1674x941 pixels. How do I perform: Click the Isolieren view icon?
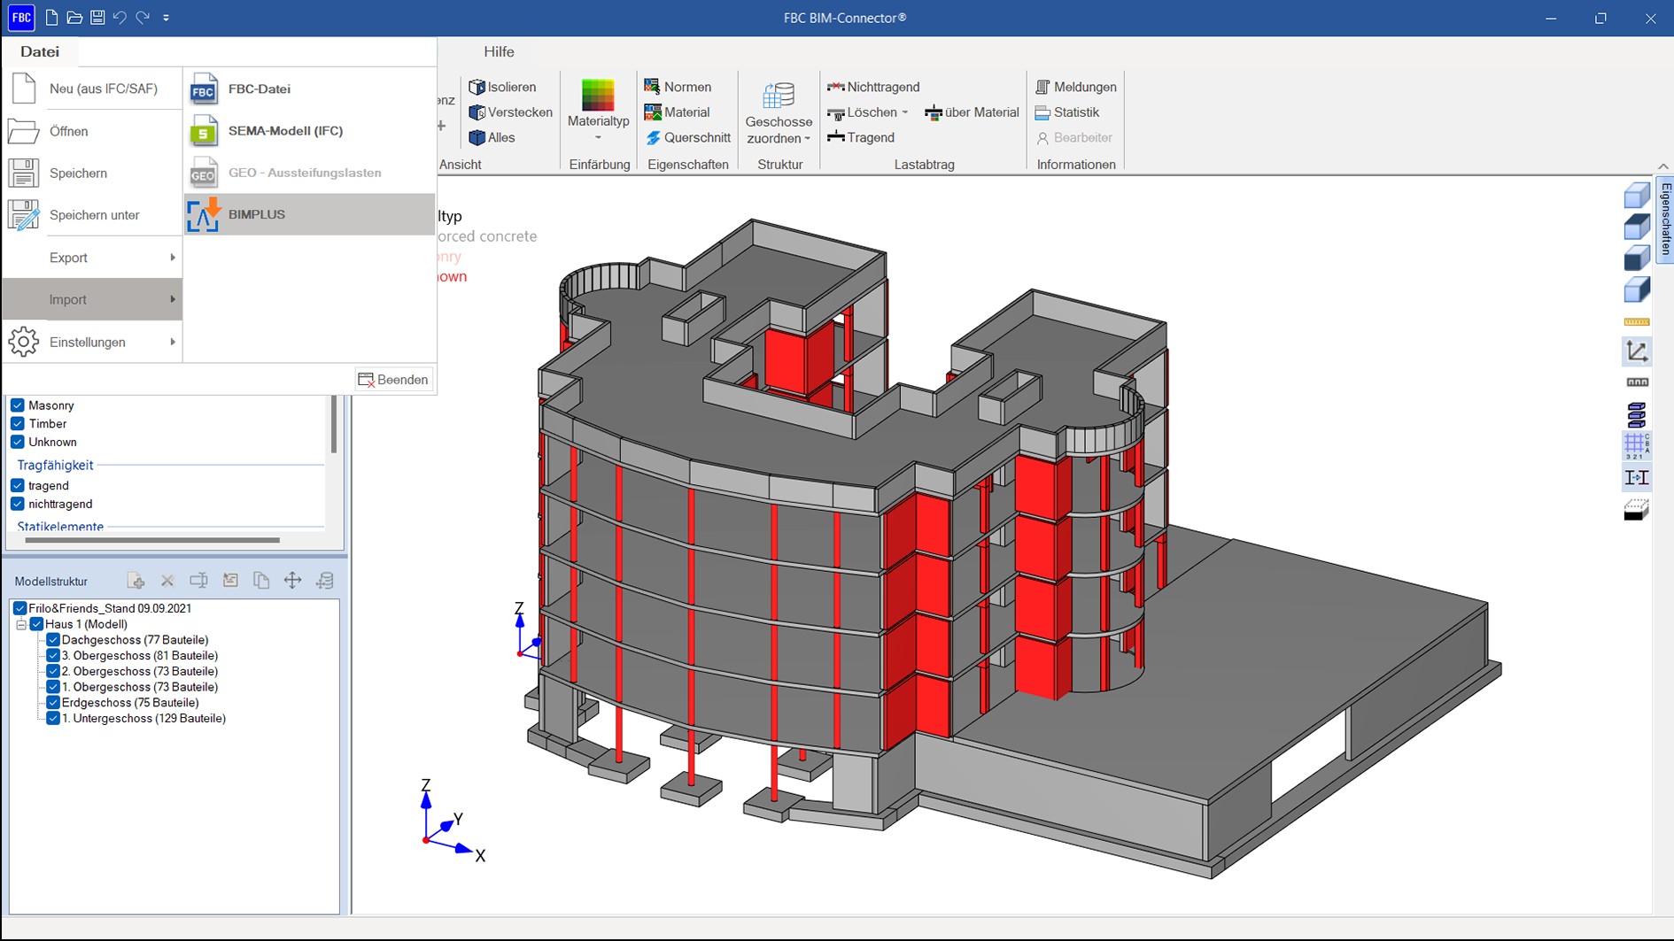[x=477, y=87]
